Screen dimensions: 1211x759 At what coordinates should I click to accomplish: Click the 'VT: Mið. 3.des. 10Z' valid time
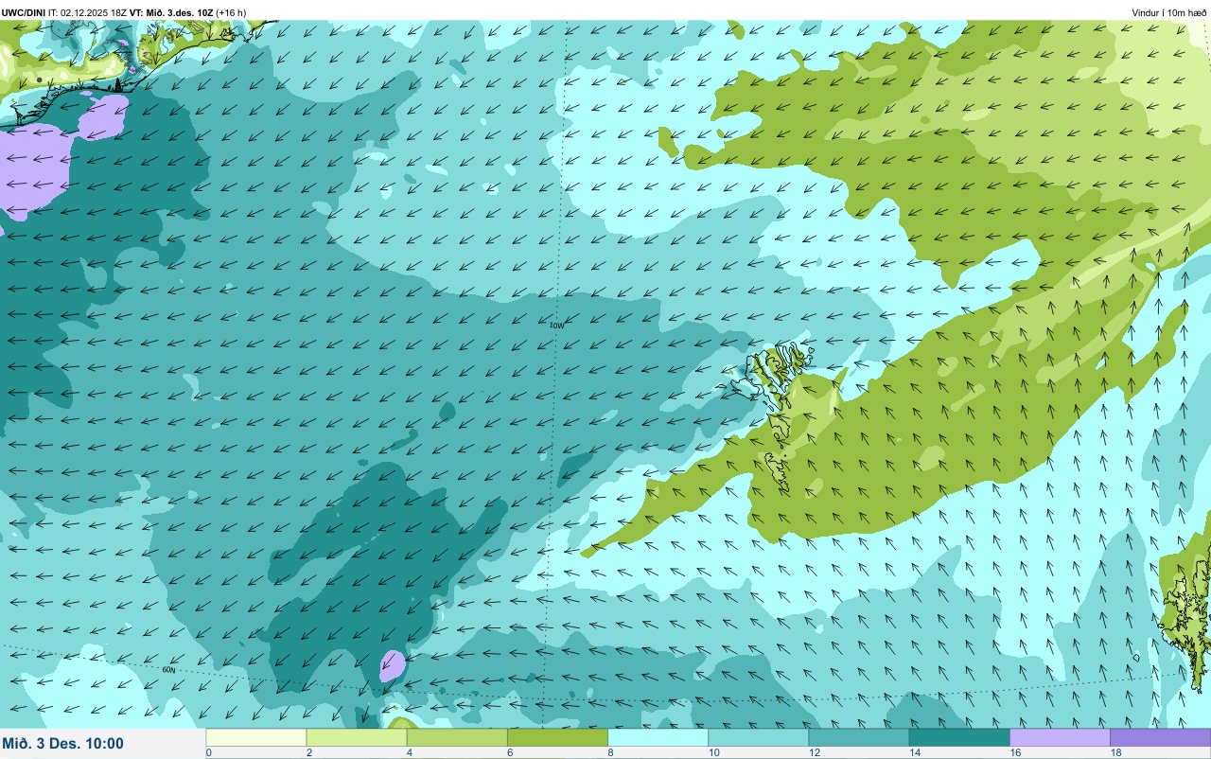[x=171, y=12]
